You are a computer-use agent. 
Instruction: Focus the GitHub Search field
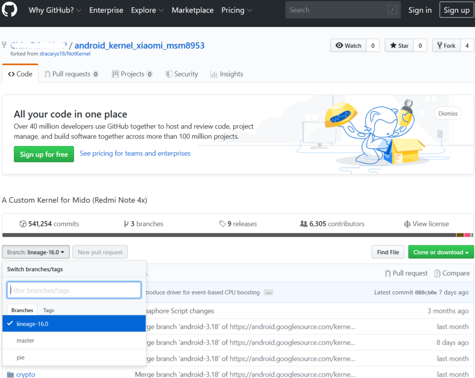pos(343,10)
